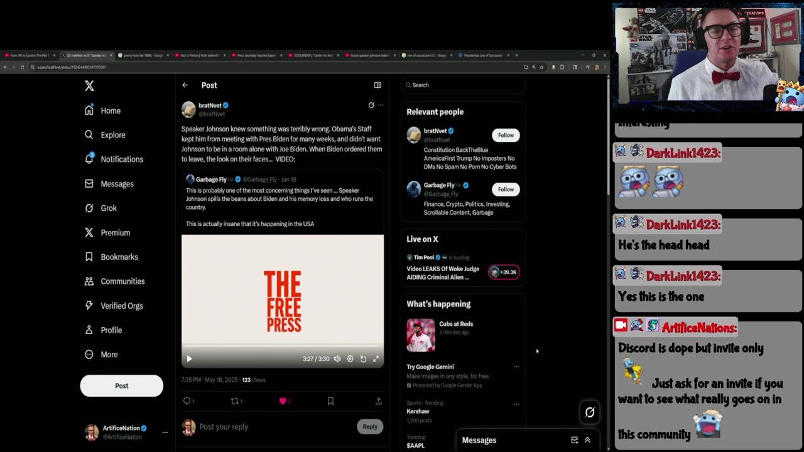The height and width of the screenshot is (452, 804).
Task: Toggle picture-in-picture on the video
Action: (363, 359)
